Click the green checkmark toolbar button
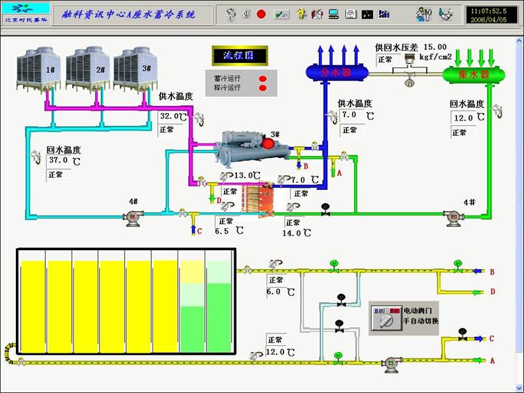The image size is (524, 393). click(x=281, y=14)
